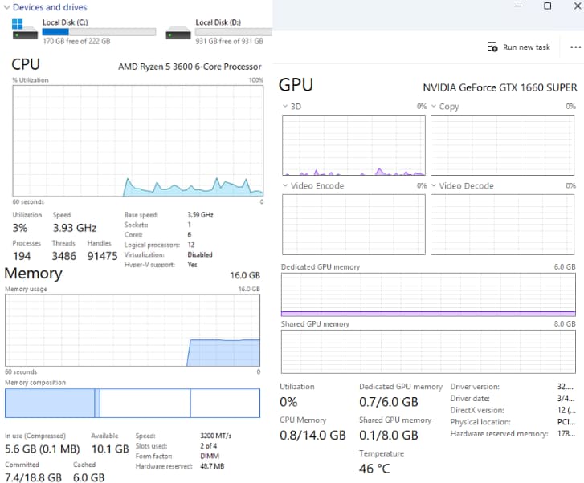Click the Run new task icon
The height and width of the screenshot is (483, 584).
point(492,47)
